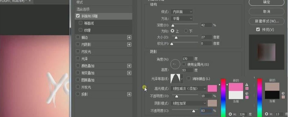Image resolution: width=288 pixels, height=117 pixels.
Task: Select the 内发光 row label
Action: (x=86, y=52)
